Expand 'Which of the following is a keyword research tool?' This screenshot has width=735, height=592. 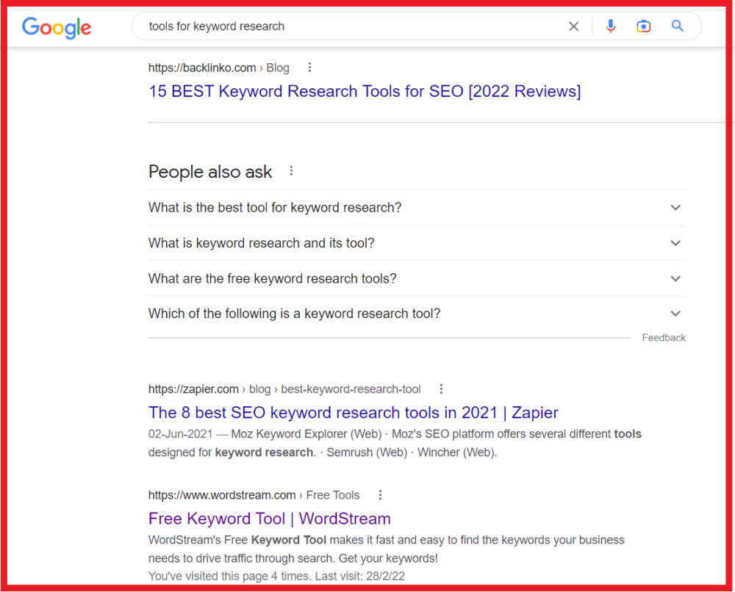point(675,313)
